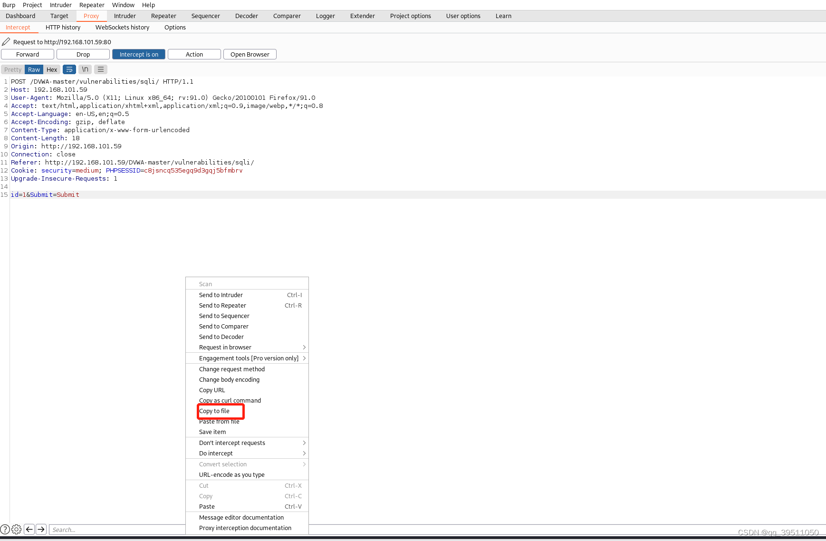The height and width of the screenshot is (541, 826).
Task: Open the Window menu
Action: pos(123,5)
